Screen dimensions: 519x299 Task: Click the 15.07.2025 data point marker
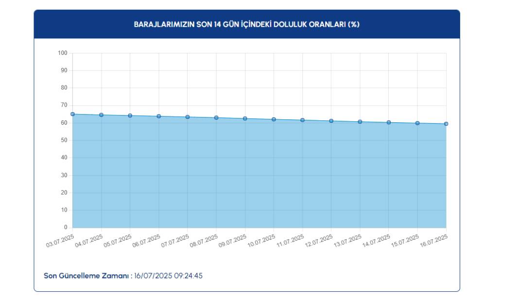[417, 123]
